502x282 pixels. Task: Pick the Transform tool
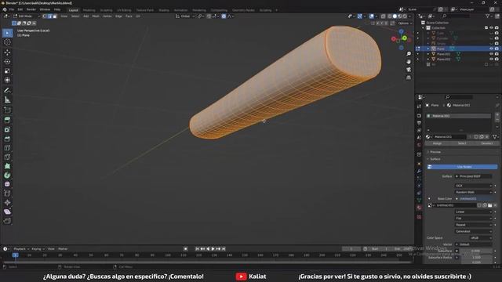(7, 80)
